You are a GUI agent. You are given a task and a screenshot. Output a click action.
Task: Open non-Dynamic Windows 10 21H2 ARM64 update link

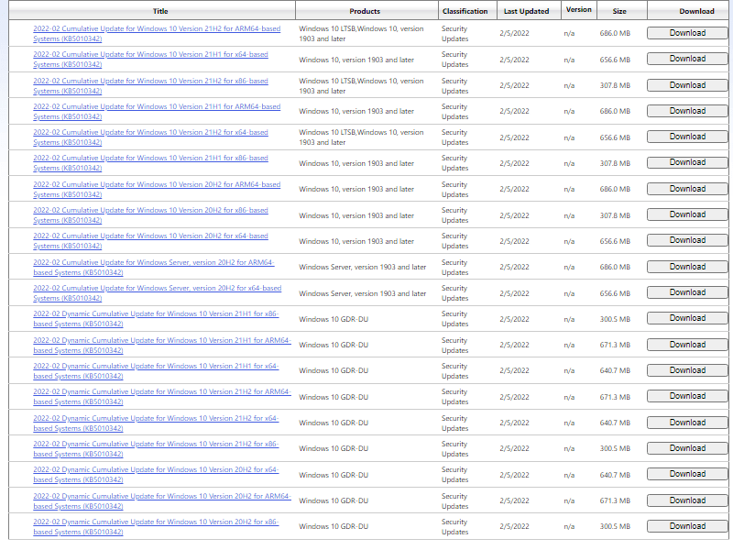pos(157,34)
